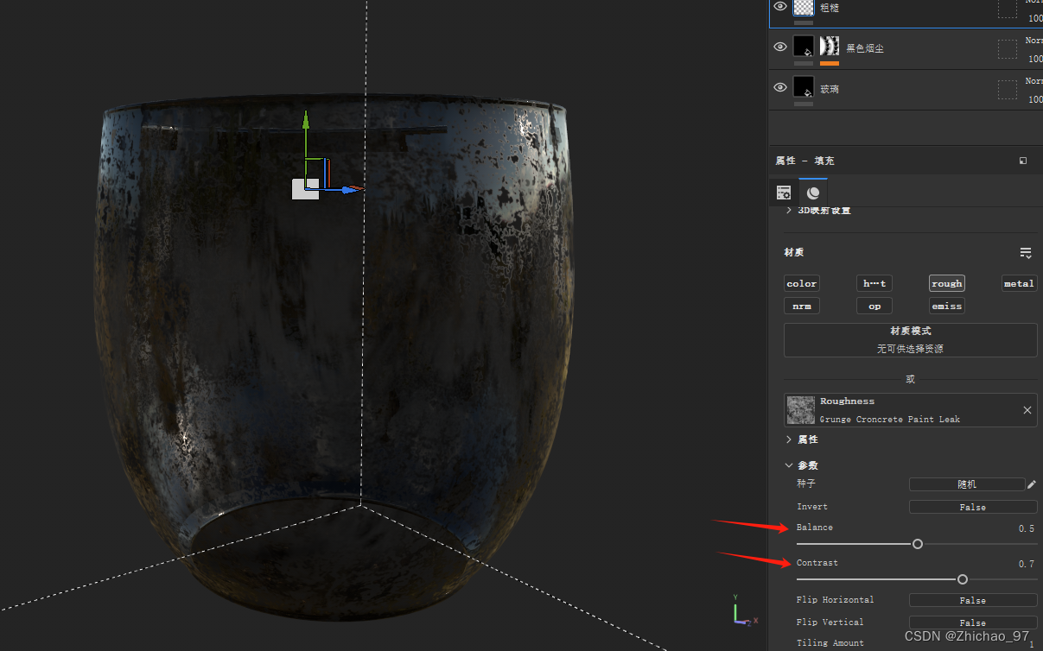Screen dimensions: 1043x651
Task: Click the 随机 random seed button
Action: click(x=967, y=484)
